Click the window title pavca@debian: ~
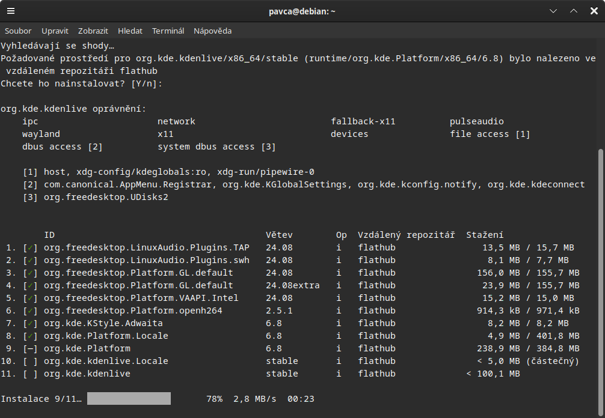This screenshot has width=605, height=418. point(302,11)
